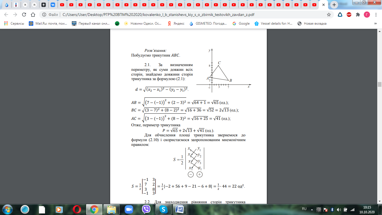
Task: Open the Новая вкладка bookmark
Action: (x=312, y=24)
